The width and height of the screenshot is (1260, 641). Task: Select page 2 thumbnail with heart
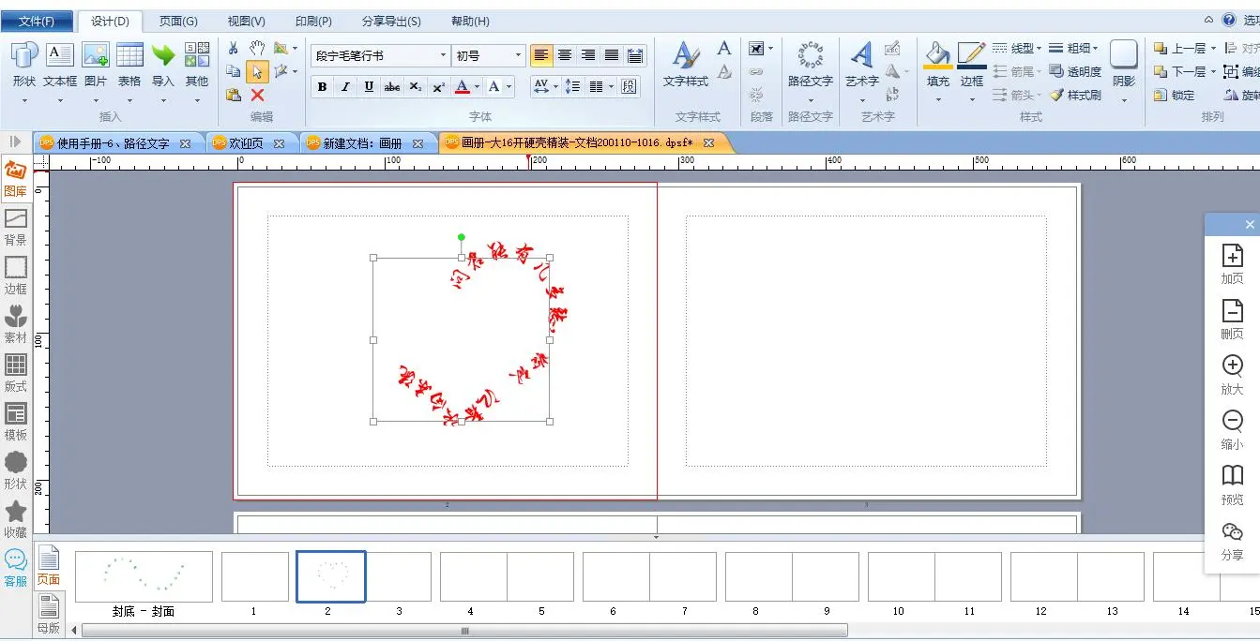point(331,575)
